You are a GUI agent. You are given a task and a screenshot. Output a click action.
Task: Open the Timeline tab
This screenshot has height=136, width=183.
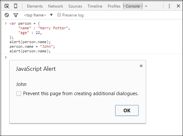pyautogui.click(x=95, y=6)
